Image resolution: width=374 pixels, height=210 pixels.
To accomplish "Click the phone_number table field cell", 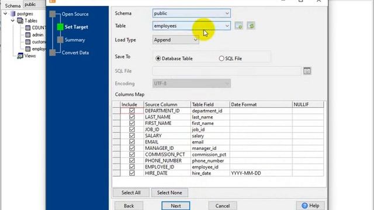I will tap(210, 160).
